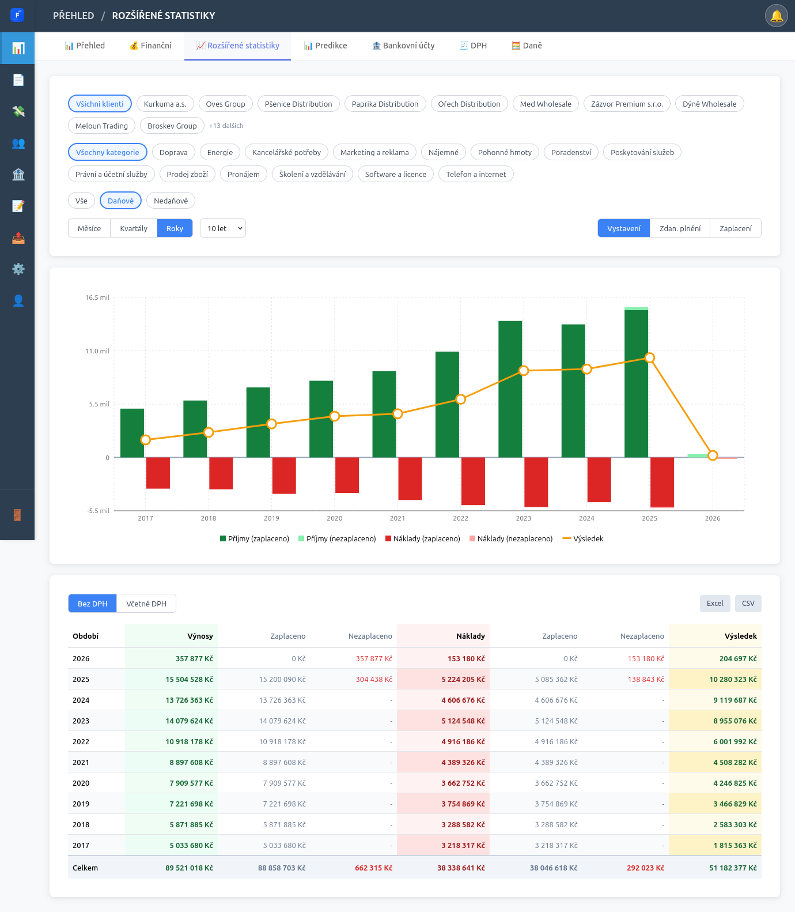
Task: Hide the Výsledek series via chart legend
Action: (x=583, y=538)
